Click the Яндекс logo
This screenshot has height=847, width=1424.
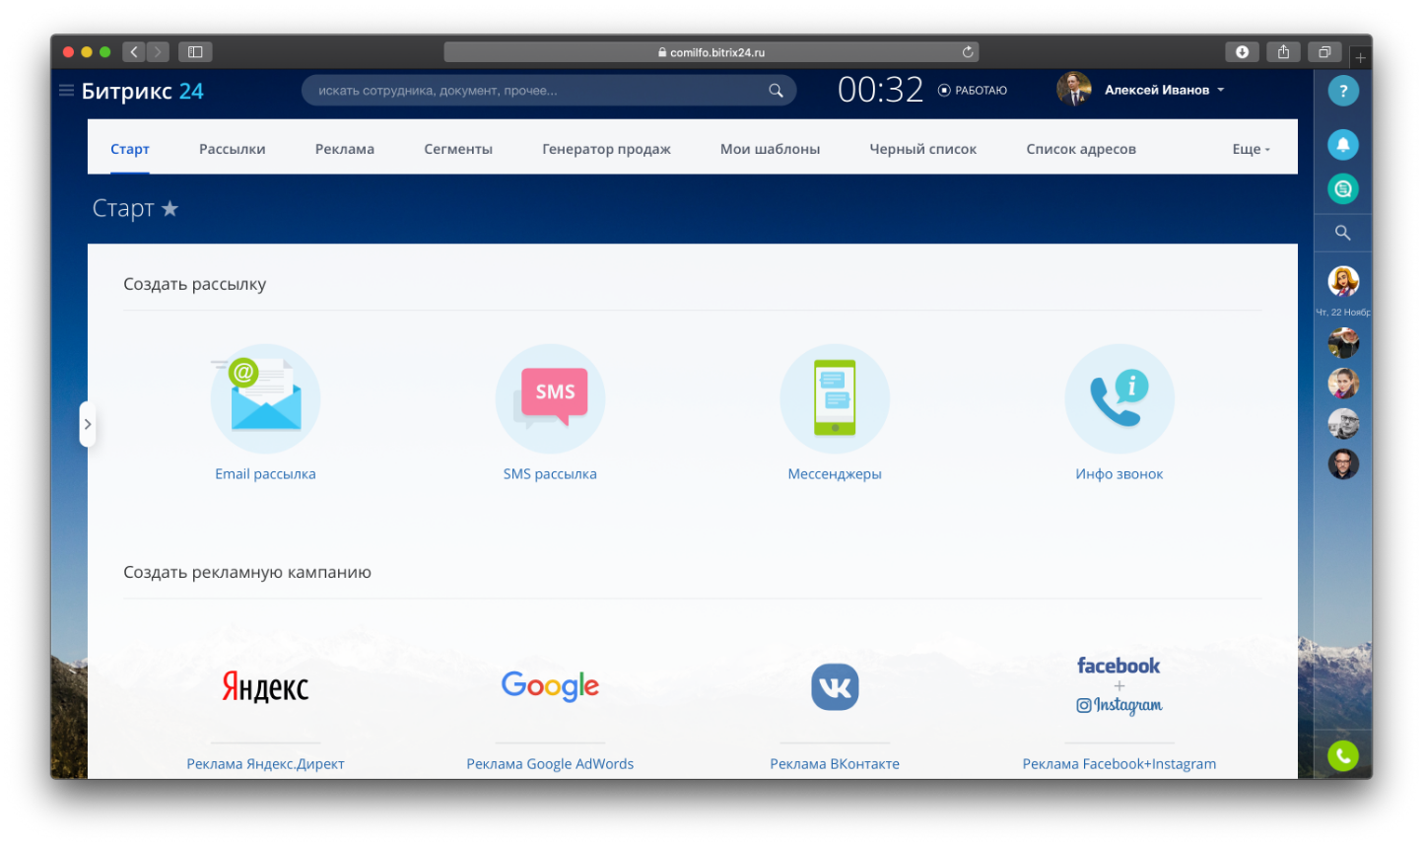click(x=265, y=686)
